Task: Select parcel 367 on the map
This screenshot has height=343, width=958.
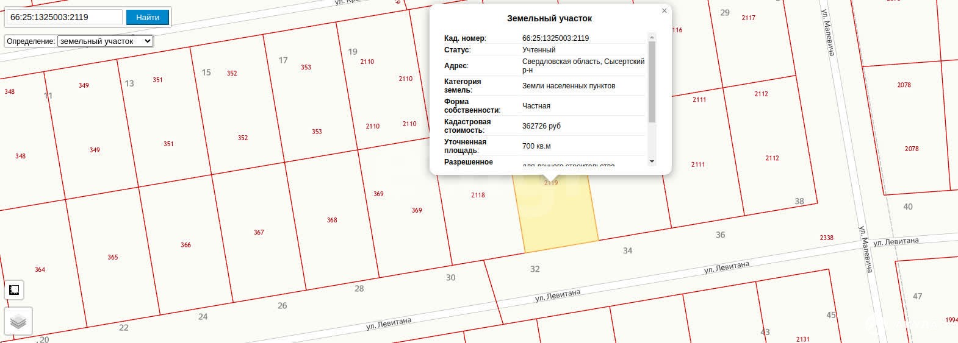Action: (x=259, y=232)
